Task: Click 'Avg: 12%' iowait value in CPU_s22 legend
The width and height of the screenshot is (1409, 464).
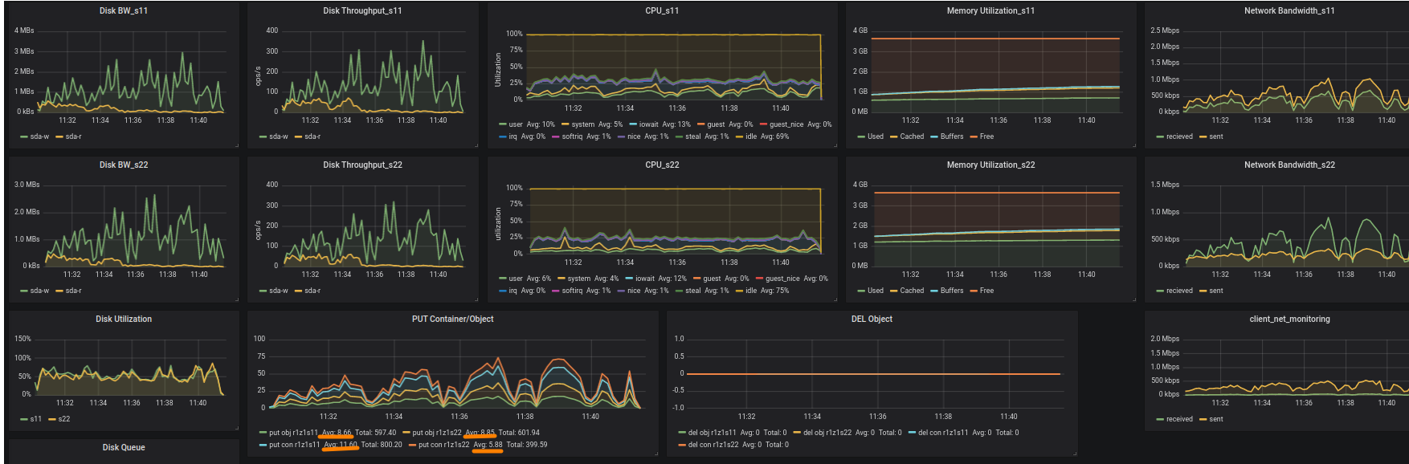Action: click(x=672, y=279)
